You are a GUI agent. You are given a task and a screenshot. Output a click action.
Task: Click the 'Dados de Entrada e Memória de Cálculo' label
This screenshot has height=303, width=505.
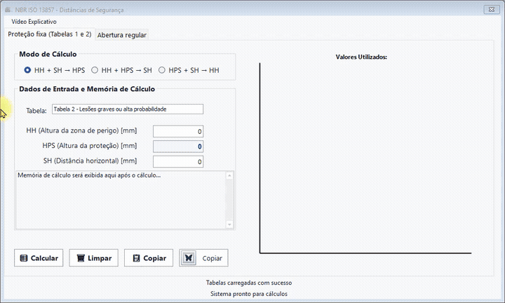[x=87, y=89]
